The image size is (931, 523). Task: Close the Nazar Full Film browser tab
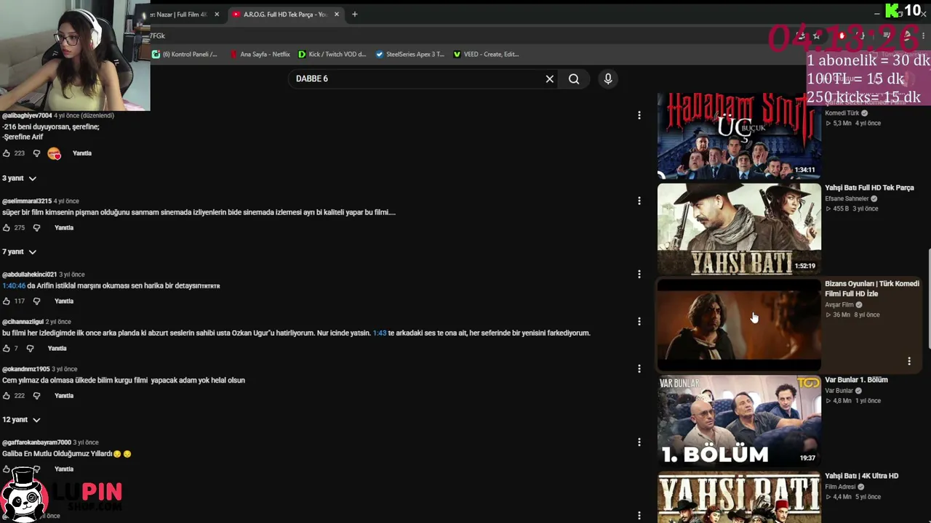pyautogui.click(x=217, y=15)
